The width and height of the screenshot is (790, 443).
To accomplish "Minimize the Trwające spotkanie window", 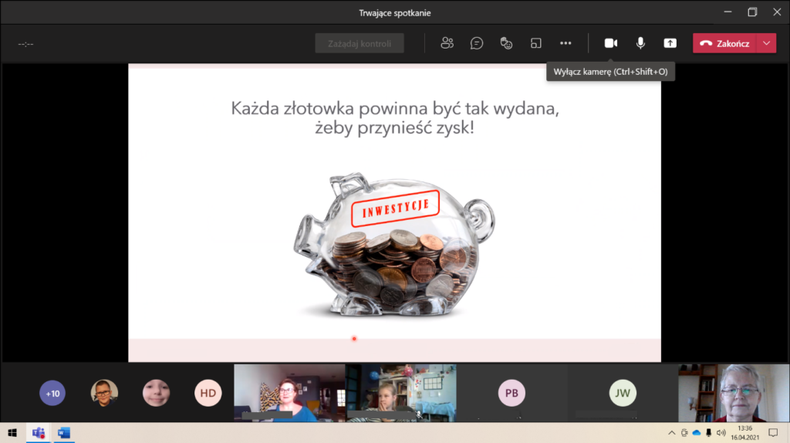I will click(728, 12).
